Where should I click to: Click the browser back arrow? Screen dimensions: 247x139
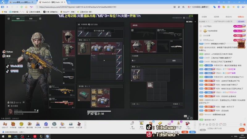[12, 7]
